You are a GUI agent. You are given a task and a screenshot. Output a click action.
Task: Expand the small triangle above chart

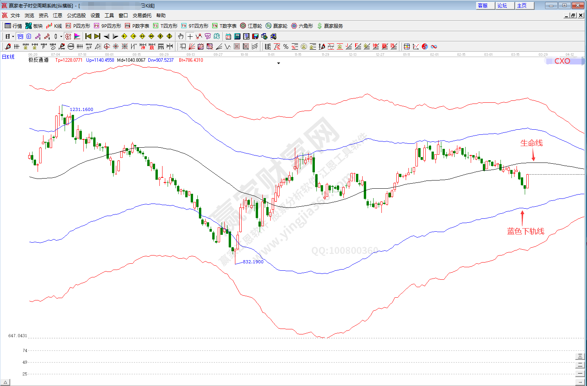278,63
